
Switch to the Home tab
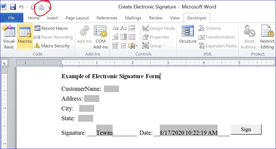34,18
